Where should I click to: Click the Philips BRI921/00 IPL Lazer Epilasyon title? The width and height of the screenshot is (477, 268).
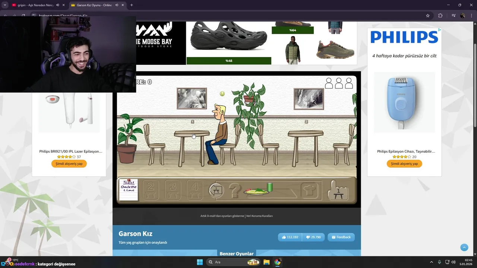(x=71, y=151)
